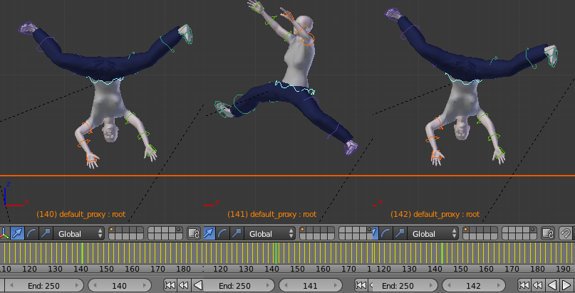Open the Global orientation dropdown in frame 141 toolbar
The width and height of the screenshot is (575, 293).
point(271,233)
